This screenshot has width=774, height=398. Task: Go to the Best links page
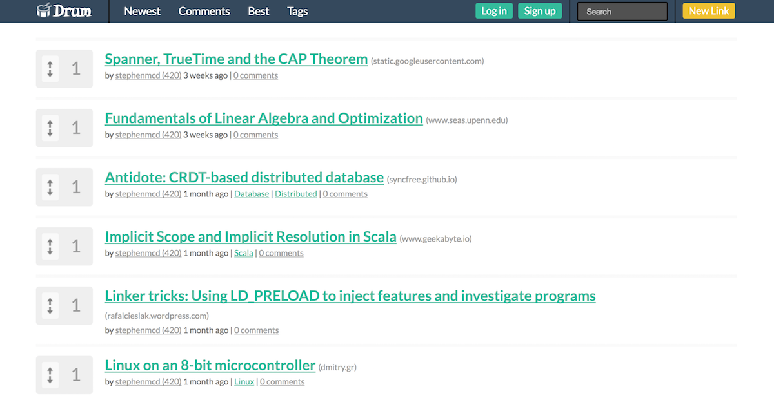point(259,11)
